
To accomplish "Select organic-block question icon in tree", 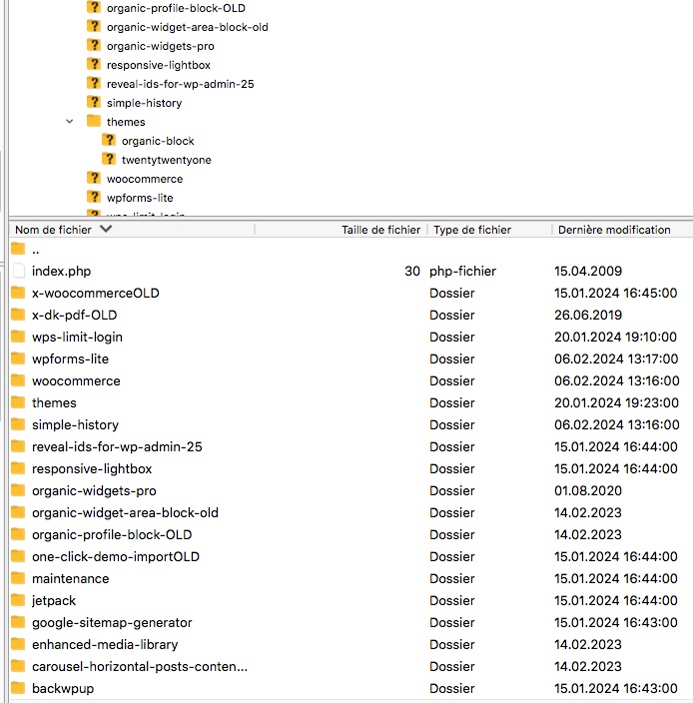I will tap(109, 141).
